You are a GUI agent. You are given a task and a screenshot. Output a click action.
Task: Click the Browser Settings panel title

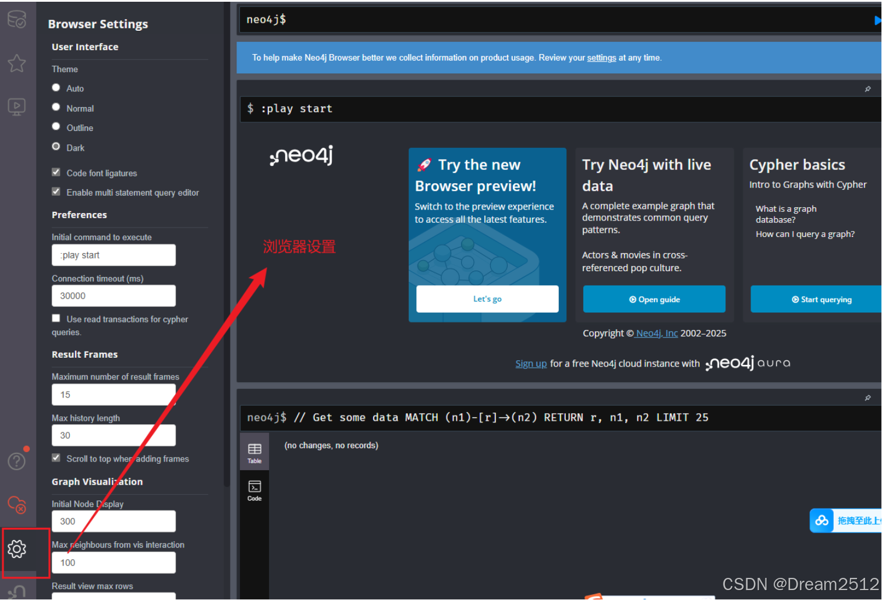(98, 24)
